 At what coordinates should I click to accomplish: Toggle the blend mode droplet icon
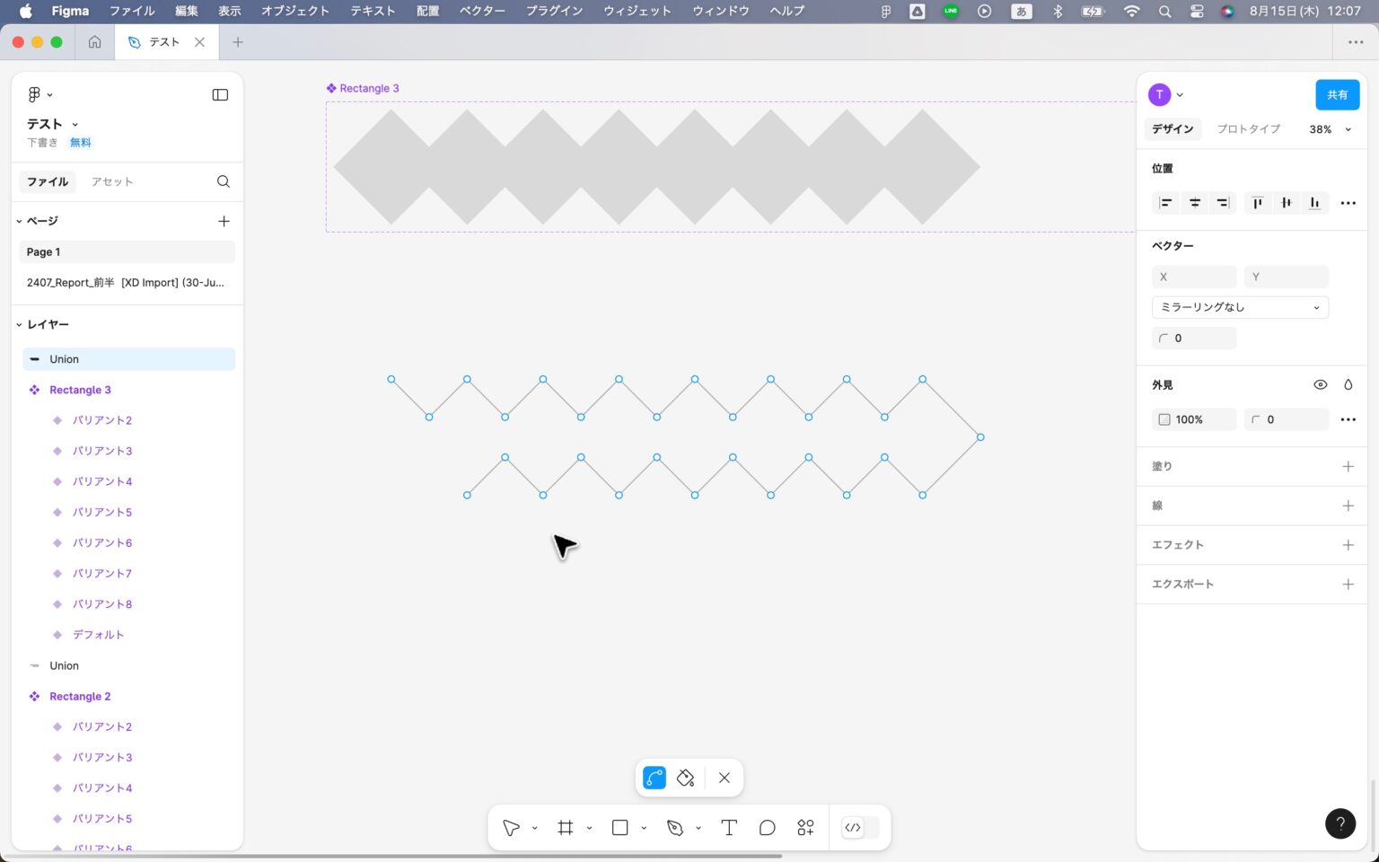tap(1348, 384)
